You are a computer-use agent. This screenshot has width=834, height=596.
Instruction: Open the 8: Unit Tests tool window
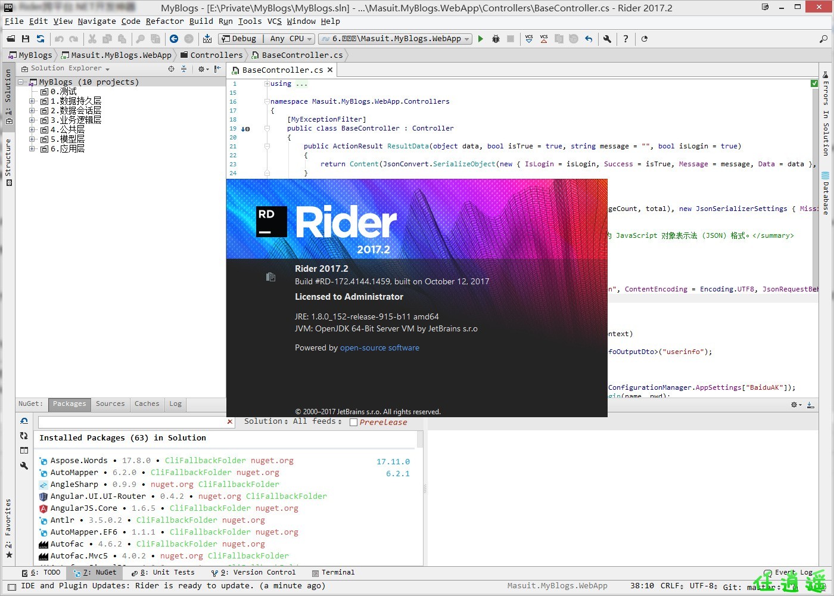[163, 573]
